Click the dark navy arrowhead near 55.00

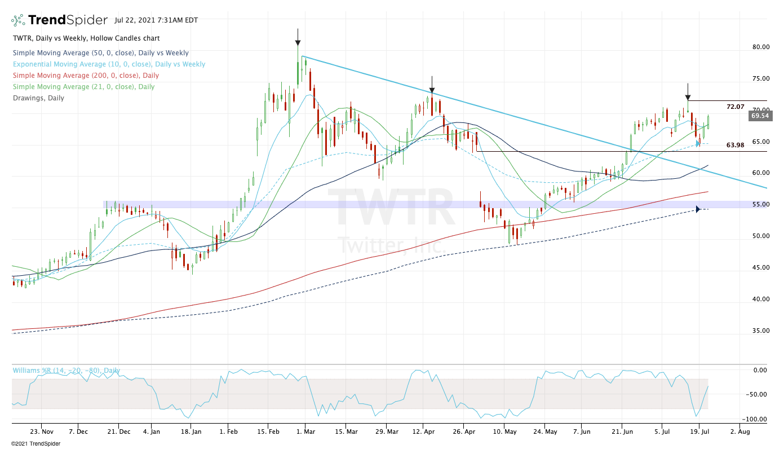(698, 209)
